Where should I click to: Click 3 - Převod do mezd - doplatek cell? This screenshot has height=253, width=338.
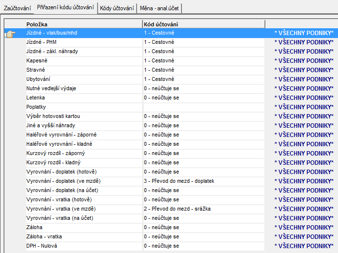pyautogui.click(x=204, y=181)
